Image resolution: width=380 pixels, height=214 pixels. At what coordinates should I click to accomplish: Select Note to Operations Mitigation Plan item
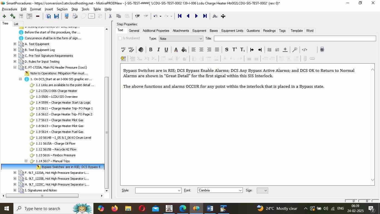point(59,73)
